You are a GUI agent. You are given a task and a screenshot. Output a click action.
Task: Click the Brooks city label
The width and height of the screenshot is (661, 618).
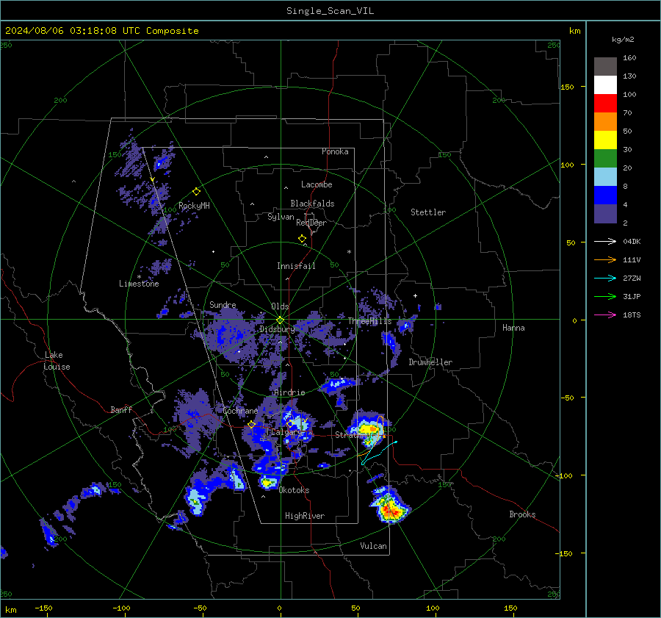tap(522, 514)
